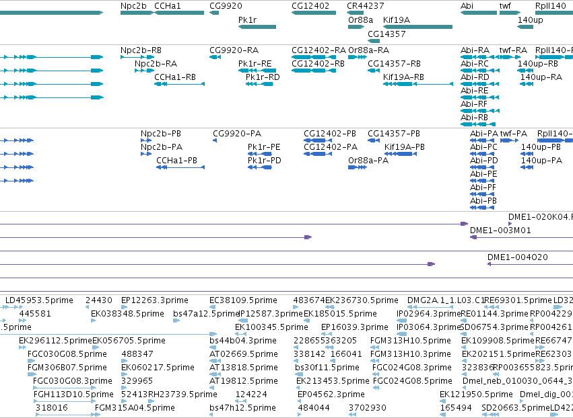Click the EK213453.5prime EST label
This screenshot has height=418, width=573.
[333, 381]
